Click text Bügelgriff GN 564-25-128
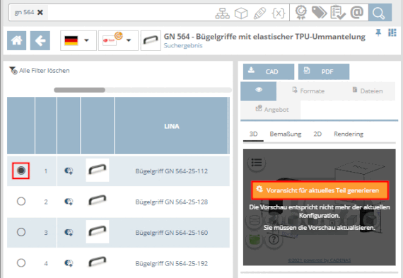This screenshot has height=278, width=403. [x=171, y=202]
